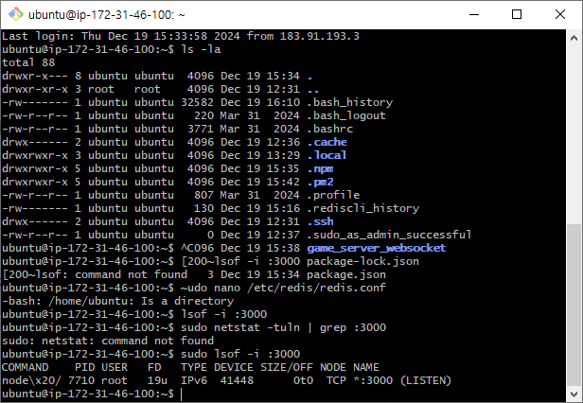Click the terminal cursor at last prompt

click(x=182, y=394)
